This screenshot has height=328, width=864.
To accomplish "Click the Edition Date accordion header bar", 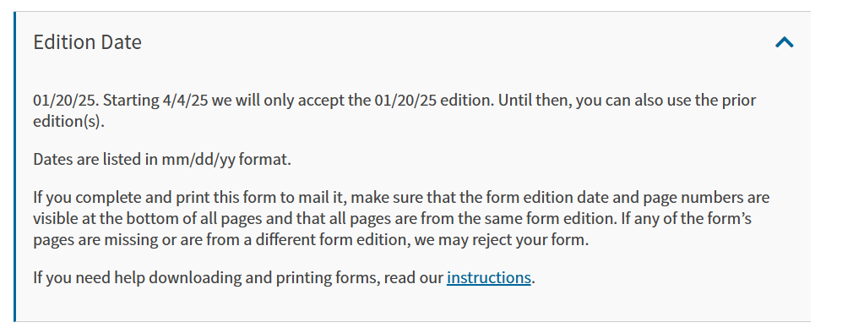I will 413,42.
